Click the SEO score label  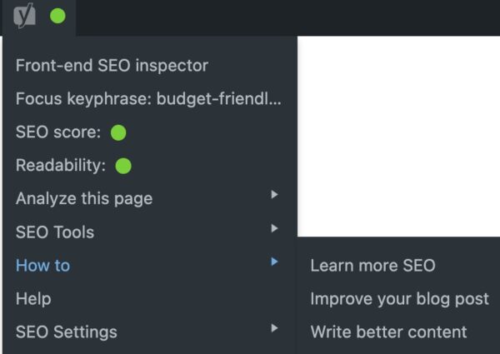pyautogui.click(x=58, y=132)
